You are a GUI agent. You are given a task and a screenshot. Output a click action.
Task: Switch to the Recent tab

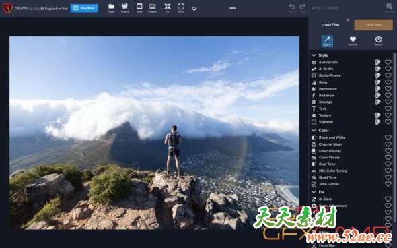[x=378, y=41]
